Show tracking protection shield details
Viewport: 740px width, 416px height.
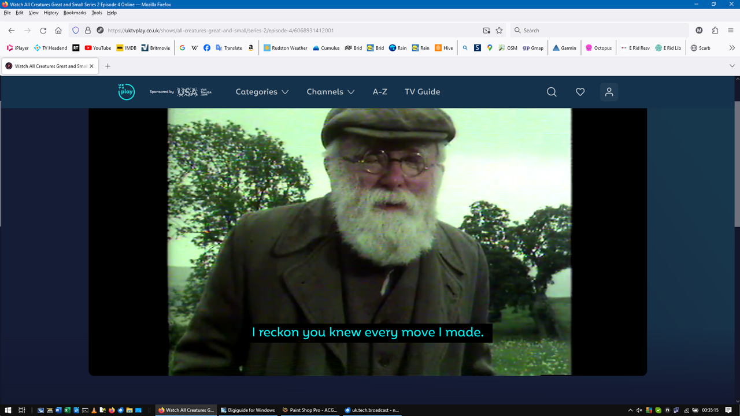[75, 31]
